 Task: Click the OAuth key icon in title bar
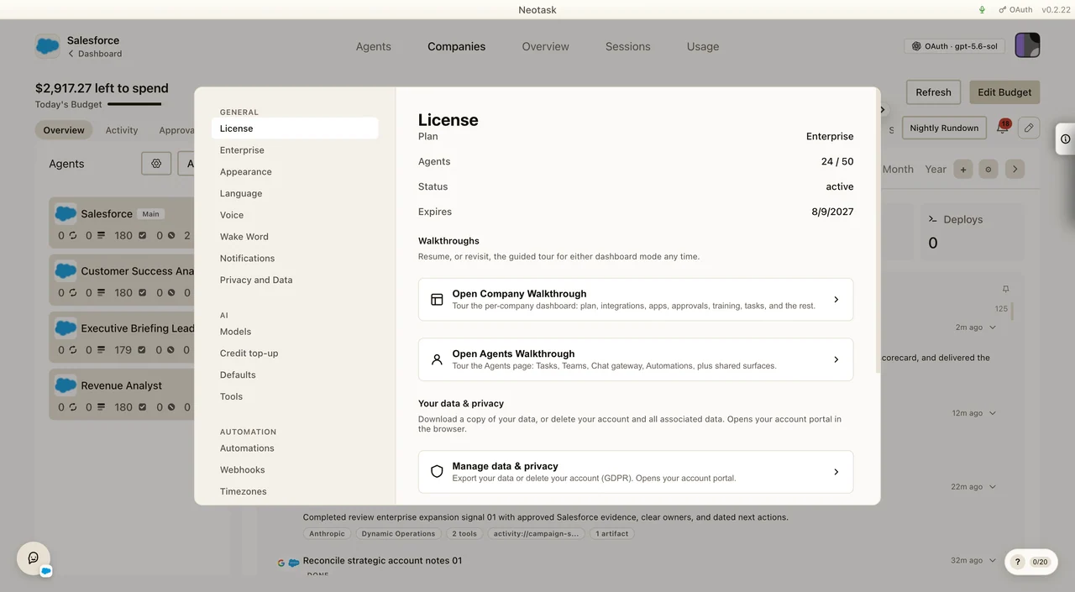(1002, 9)
